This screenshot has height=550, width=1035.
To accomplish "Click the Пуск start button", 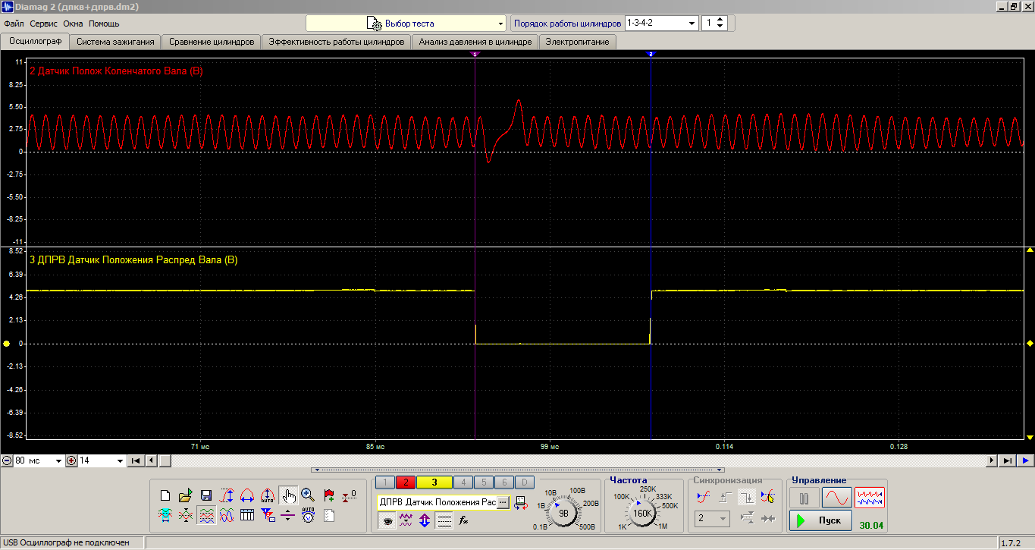I will [820, 520].
